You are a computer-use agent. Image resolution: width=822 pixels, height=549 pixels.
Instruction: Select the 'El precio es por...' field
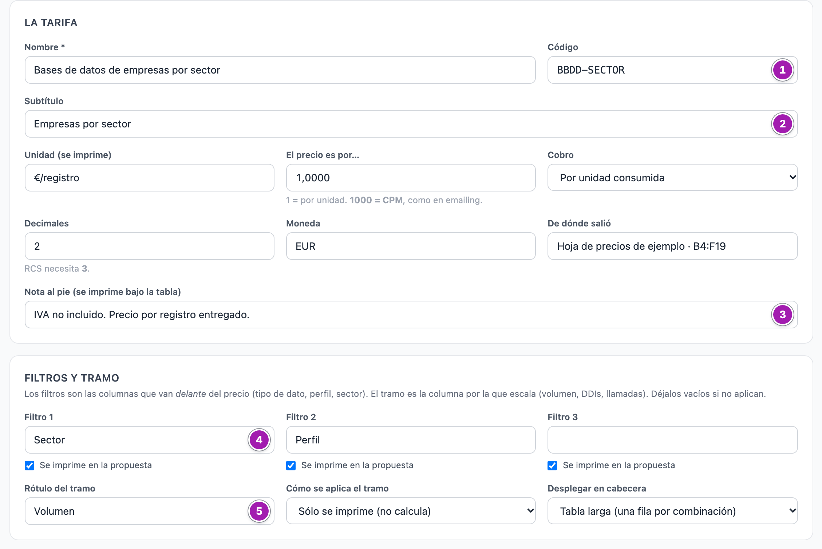[x=411, y=178]
